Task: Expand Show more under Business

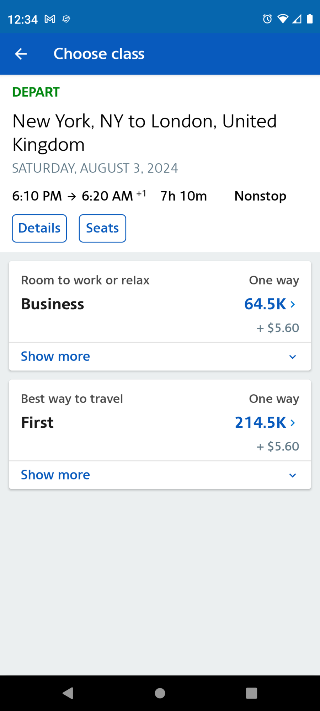Action: coord(160,357)
